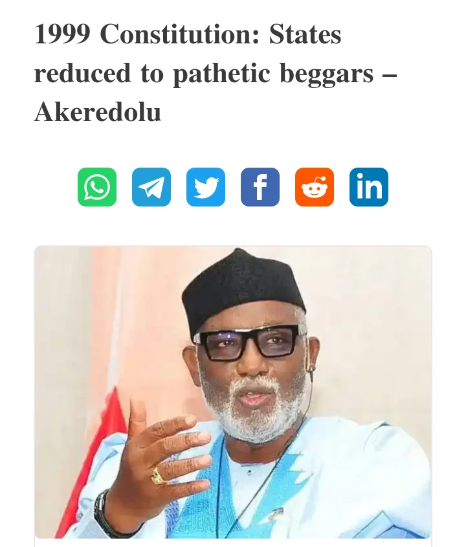
Task: Tweet this story using Twitter icon
Action: pos(206,187)
